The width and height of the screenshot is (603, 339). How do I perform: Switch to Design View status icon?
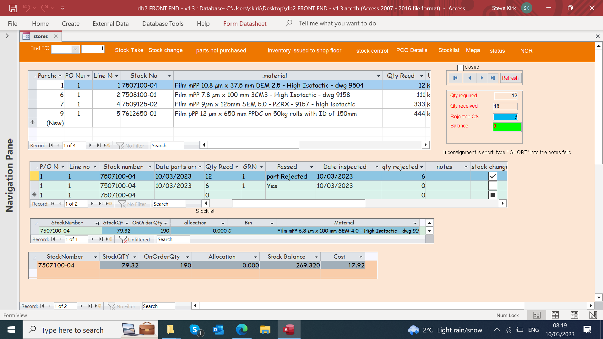pyautogui.click(x=593, y=315)
